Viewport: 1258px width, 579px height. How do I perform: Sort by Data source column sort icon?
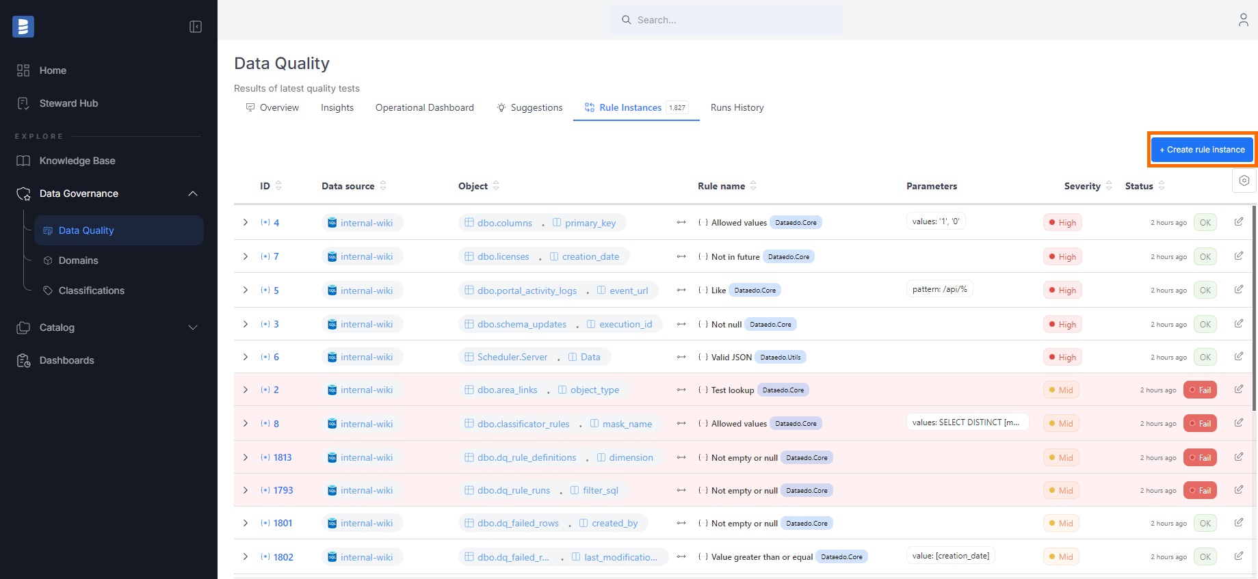pyautogui.click(x=383, y=185)
